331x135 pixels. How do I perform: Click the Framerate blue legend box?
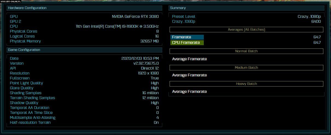[x=187, y=37]
